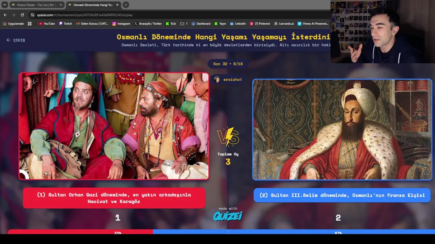Click the number 2 under the blue option
This screenshot has height=244, width=435.
(338, 218)
